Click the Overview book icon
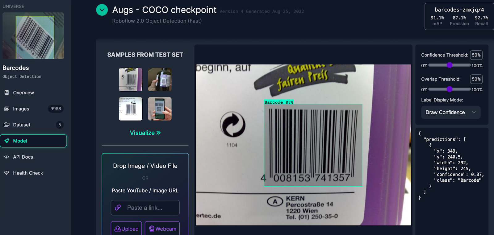Viewport: 494px width, 235px height. pos(6,93)
